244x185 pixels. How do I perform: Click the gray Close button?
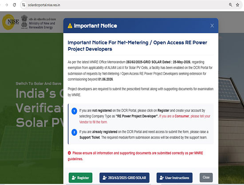coord(206,177)
